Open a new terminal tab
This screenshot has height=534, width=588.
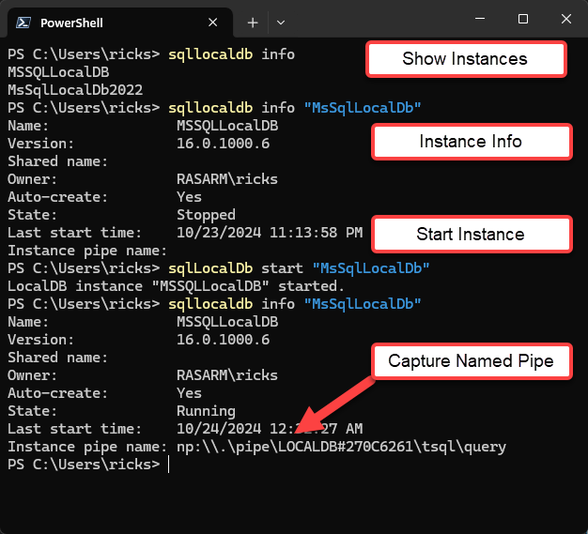[x=253, y=23]
